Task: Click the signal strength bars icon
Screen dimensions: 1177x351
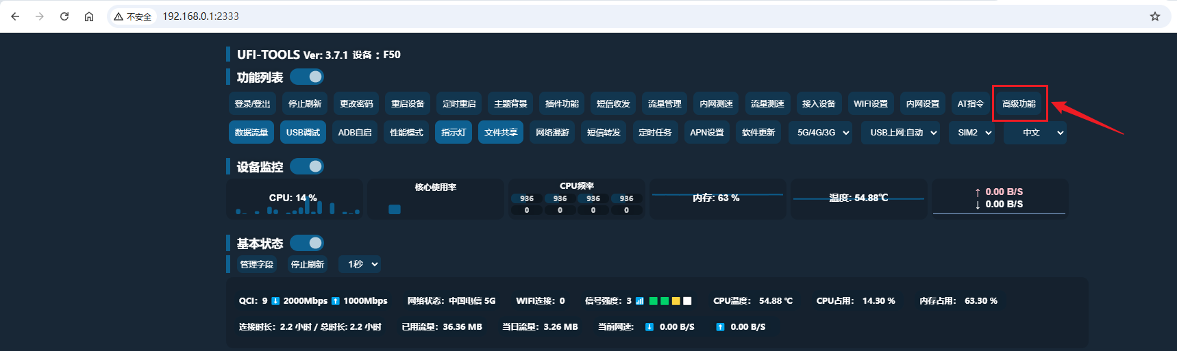Action: click(639, 301)
